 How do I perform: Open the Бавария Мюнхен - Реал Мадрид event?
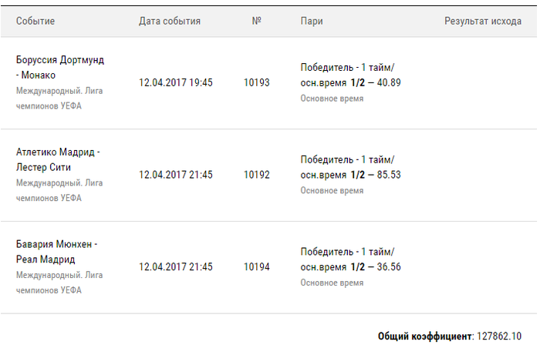[56, 252]
